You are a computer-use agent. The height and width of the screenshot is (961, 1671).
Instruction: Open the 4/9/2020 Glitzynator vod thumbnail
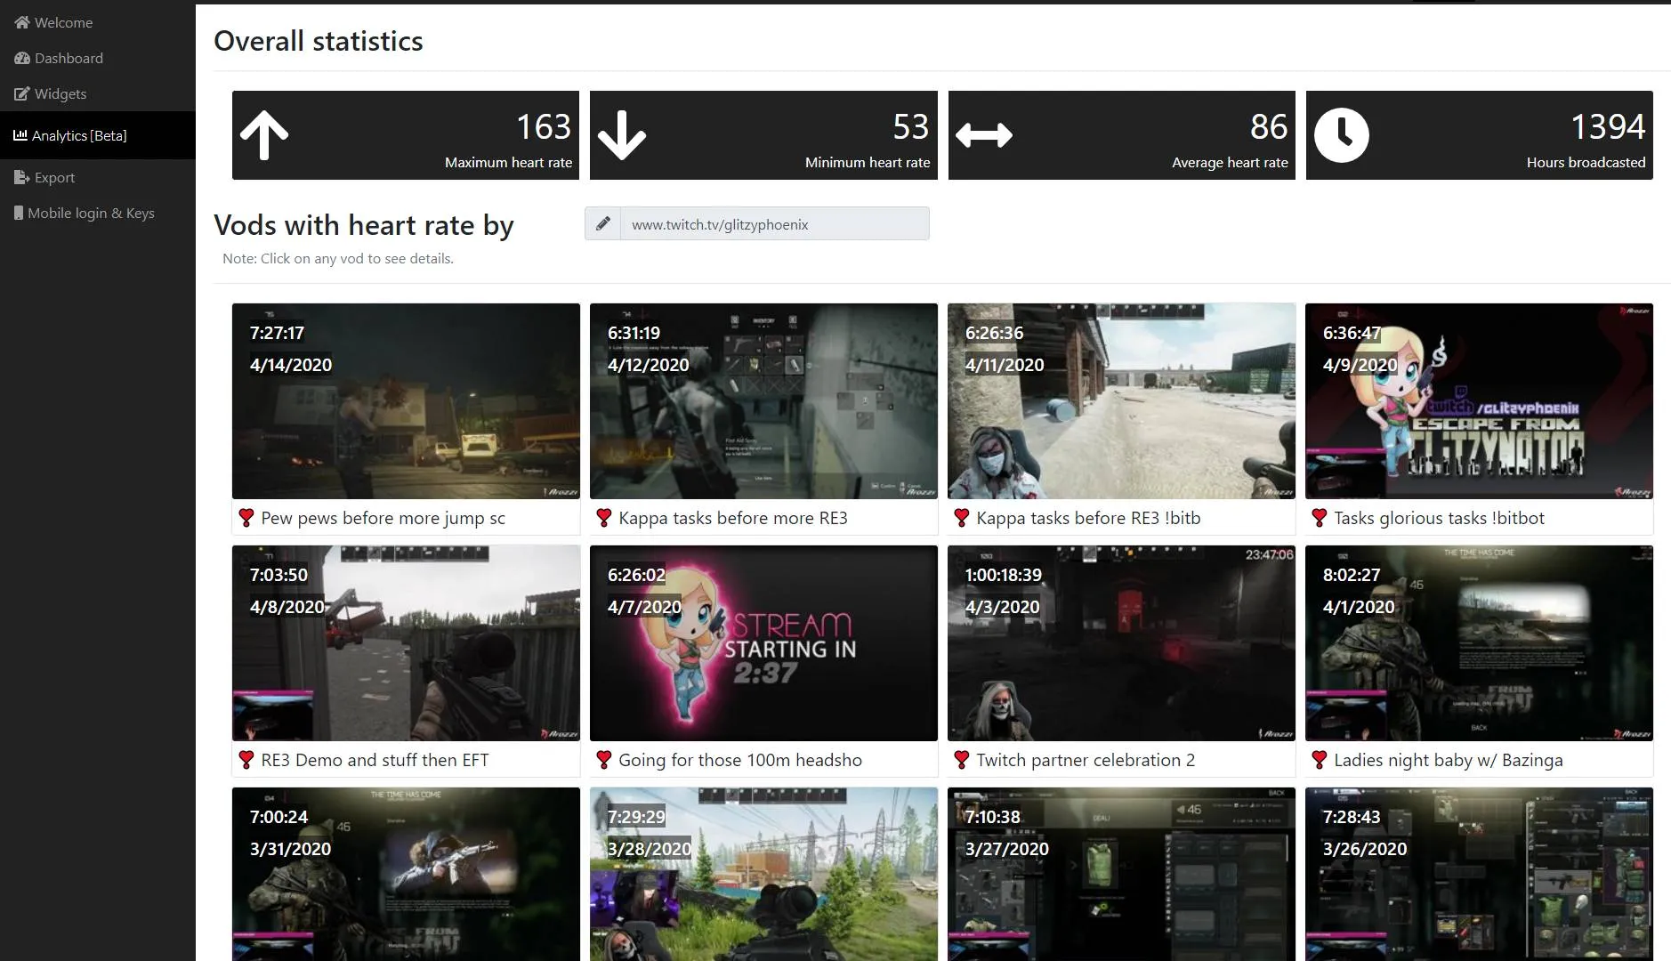tap(1479, 401)
